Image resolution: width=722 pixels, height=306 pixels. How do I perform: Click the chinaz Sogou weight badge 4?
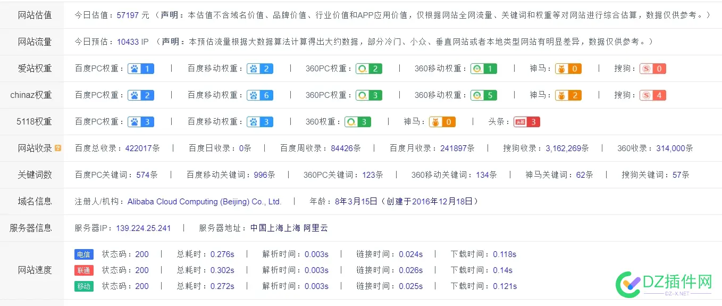click(653, 95)
